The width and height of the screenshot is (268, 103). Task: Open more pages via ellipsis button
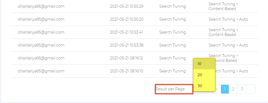250,89
